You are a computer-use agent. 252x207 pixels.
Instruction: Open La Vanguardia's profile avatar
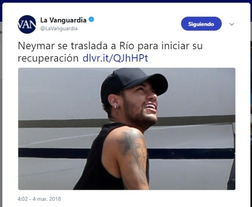click(27, 24)
